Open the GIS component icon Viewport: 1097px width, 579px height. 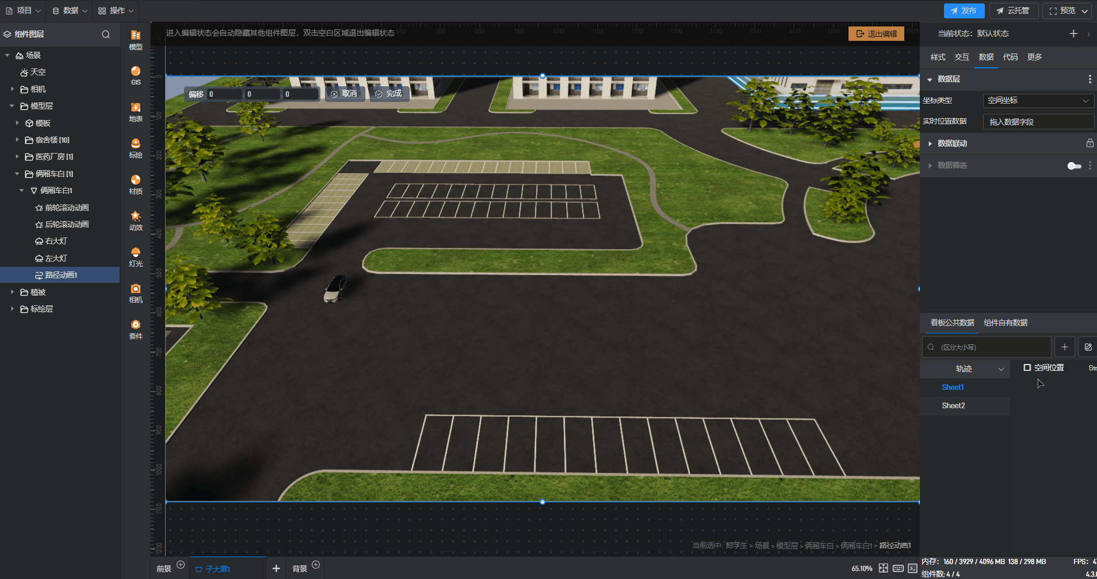[136, 75]
